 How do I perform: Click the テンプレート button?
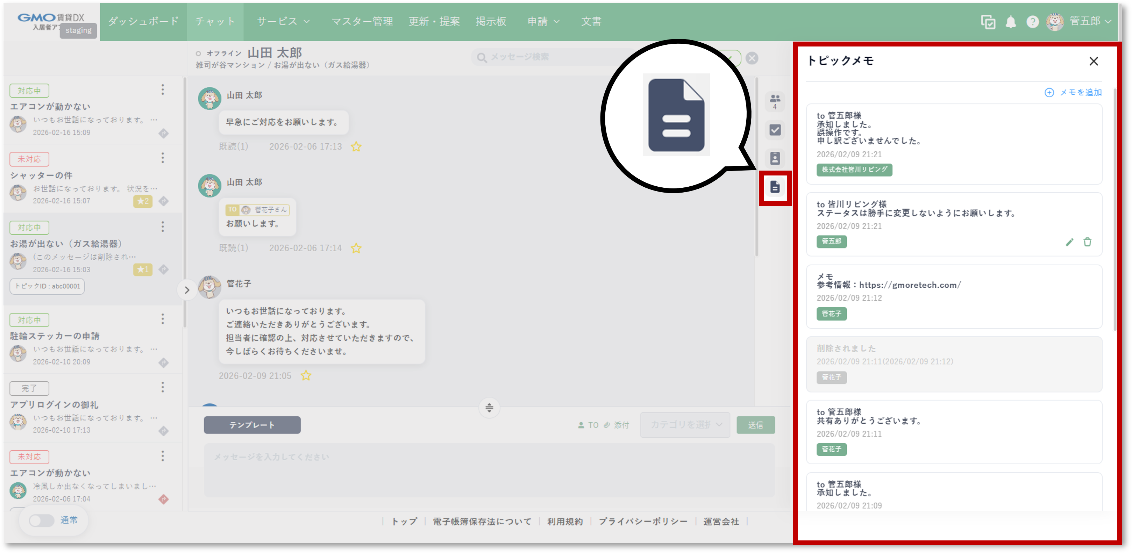click(252, 425)
